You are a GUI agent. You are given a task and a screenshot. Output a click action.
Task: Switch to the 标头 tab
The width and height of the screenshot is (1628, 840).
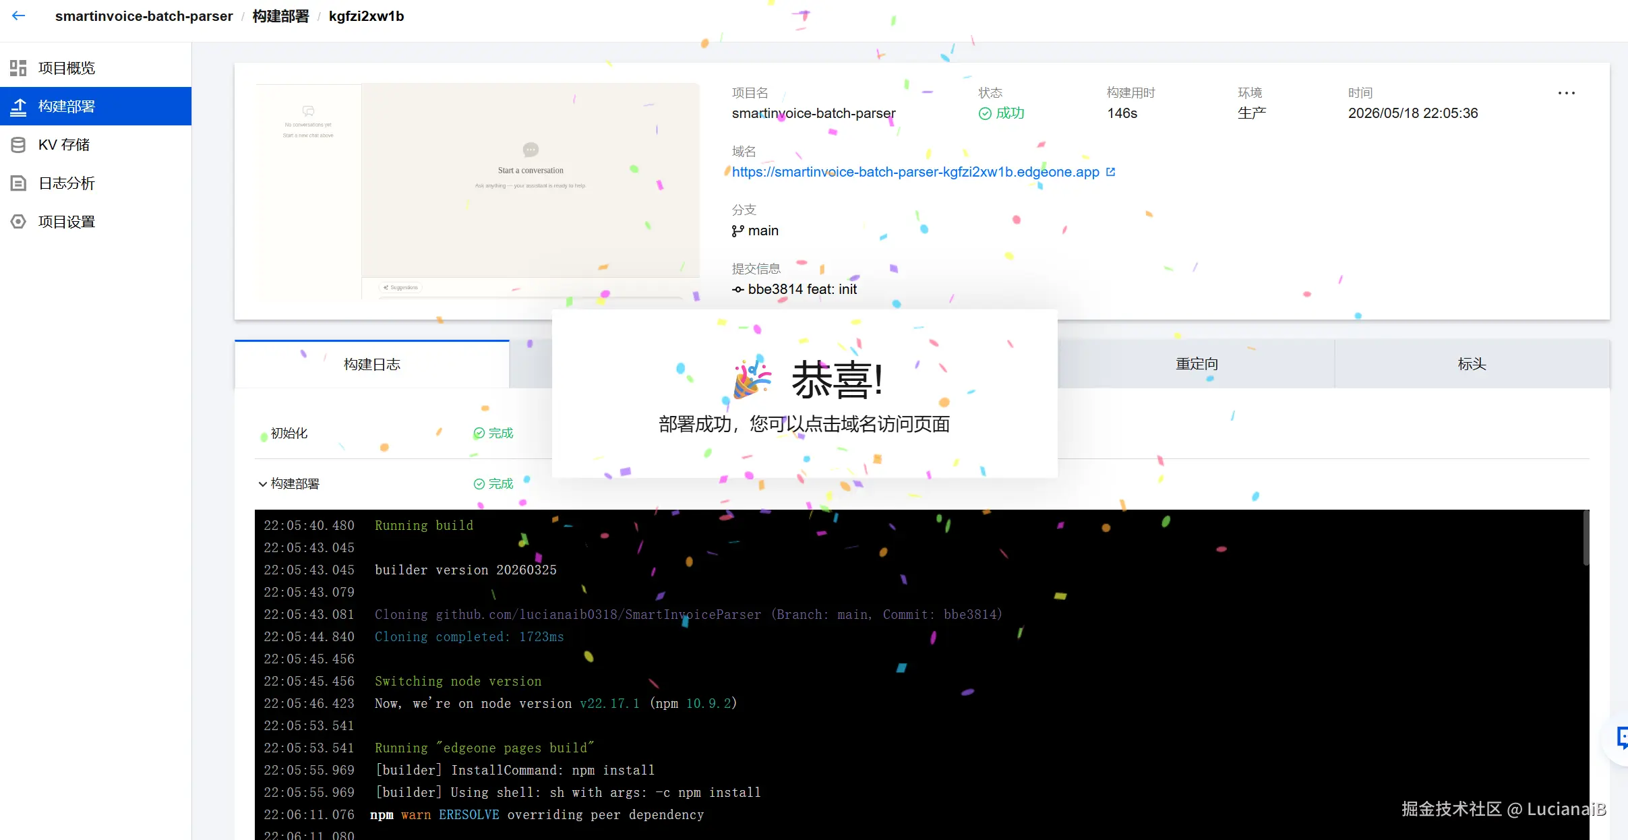coord(1472,364)
